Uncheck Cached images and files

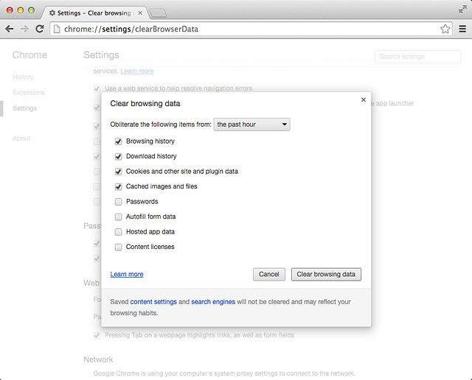point(118,187)
